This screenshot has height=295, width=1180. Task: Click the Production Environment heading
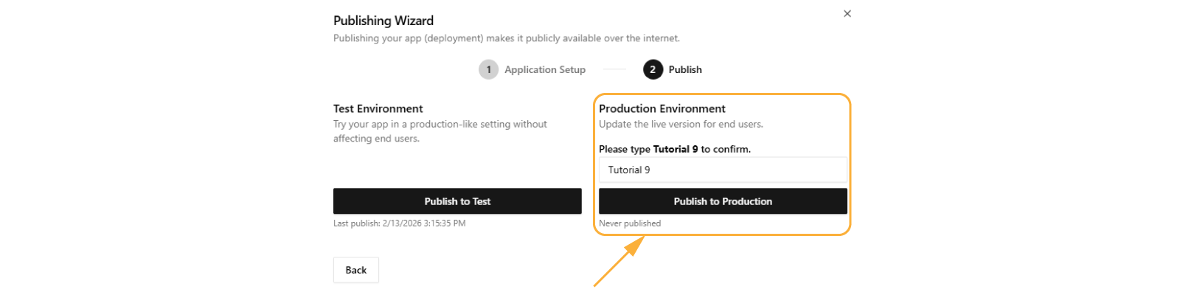[x=662, y=108]
